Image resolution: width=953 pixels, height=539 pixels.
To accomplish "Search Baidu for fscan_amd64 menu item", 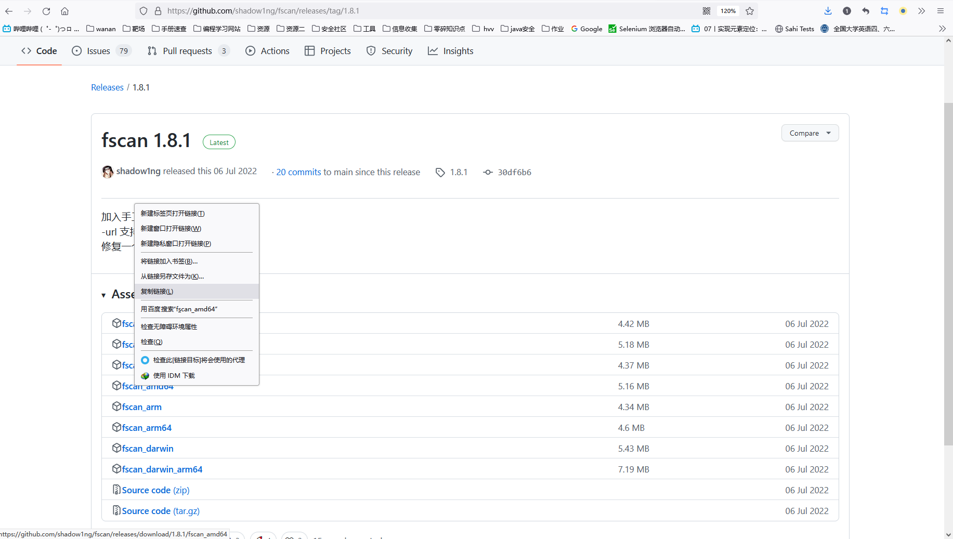I will 197,309.
